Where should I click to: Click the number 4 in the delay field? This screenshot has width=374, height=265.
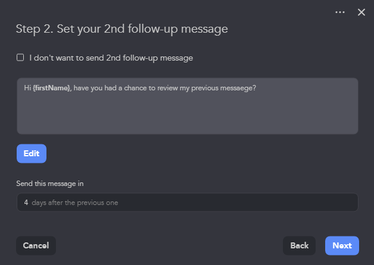(x=26, y=203)
